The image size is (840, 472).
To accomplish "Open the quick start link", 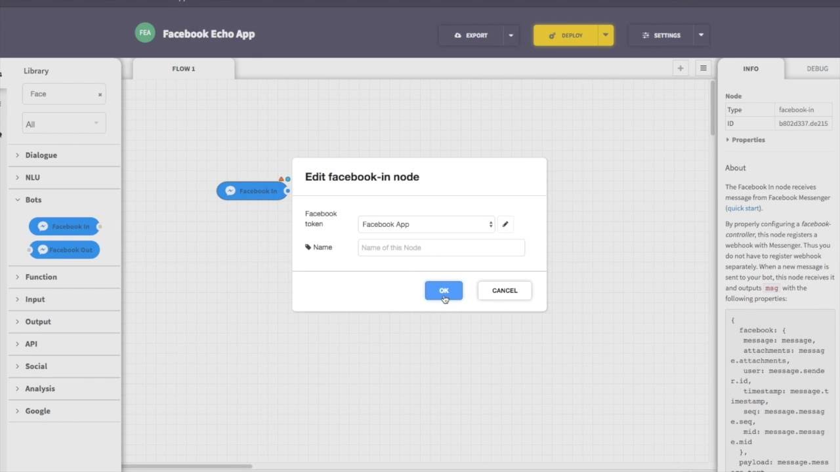I will click(x=743, y=208).
